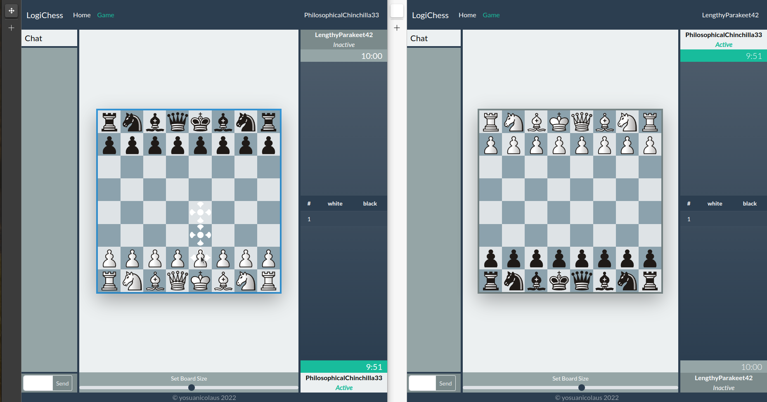Click yosuanicolaus 2022 footer in left window
767x402 pixels.
[204, 397]
